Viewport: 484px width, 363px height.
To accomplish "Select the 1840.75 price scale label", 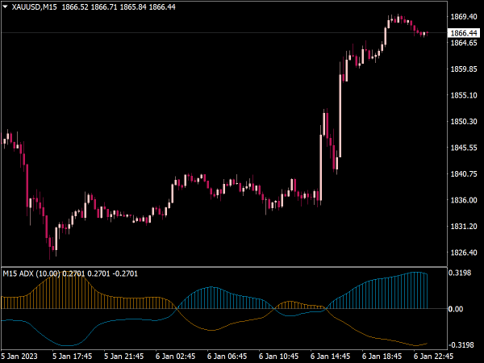I will pyautogui.click(x=464, y=173).
